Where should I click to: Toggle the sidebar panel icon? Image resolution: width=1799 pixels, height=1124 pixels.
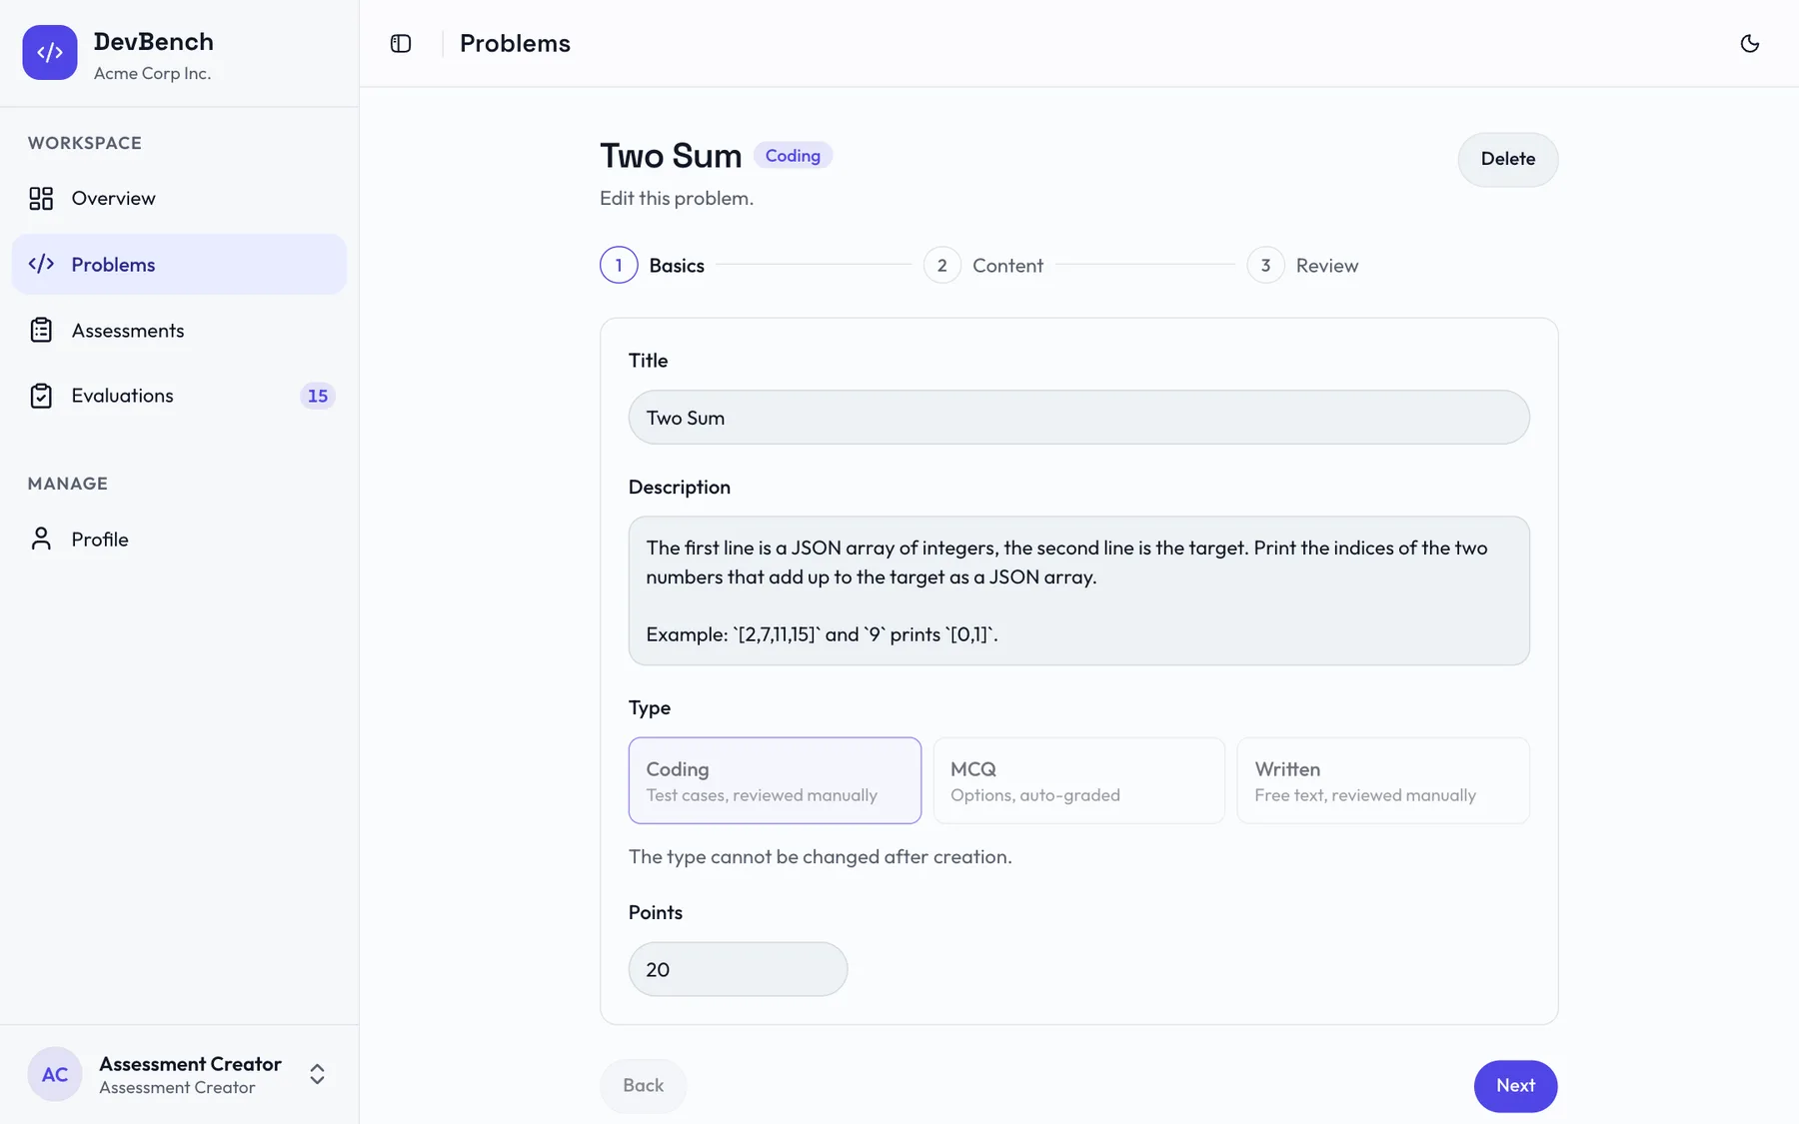(x=401, y=43)
